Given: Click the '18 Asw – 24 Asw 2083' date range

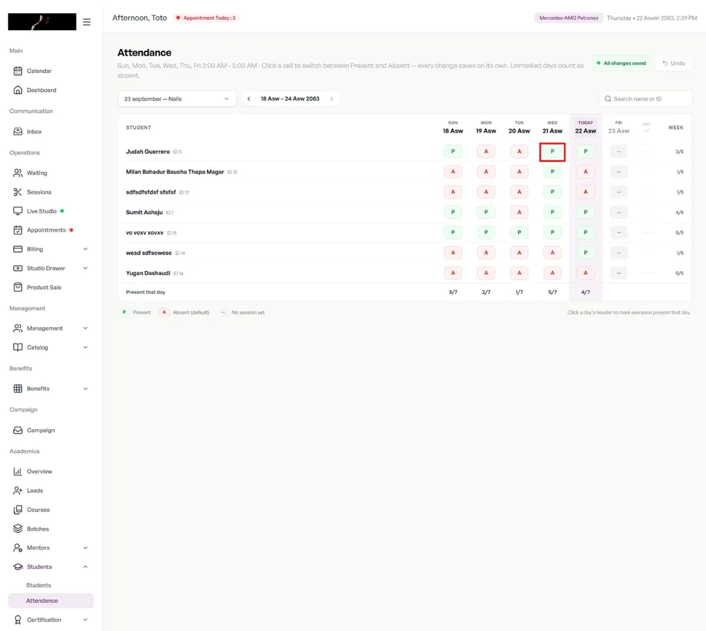Looking at the screenshot, I should [x=290, y=99].
